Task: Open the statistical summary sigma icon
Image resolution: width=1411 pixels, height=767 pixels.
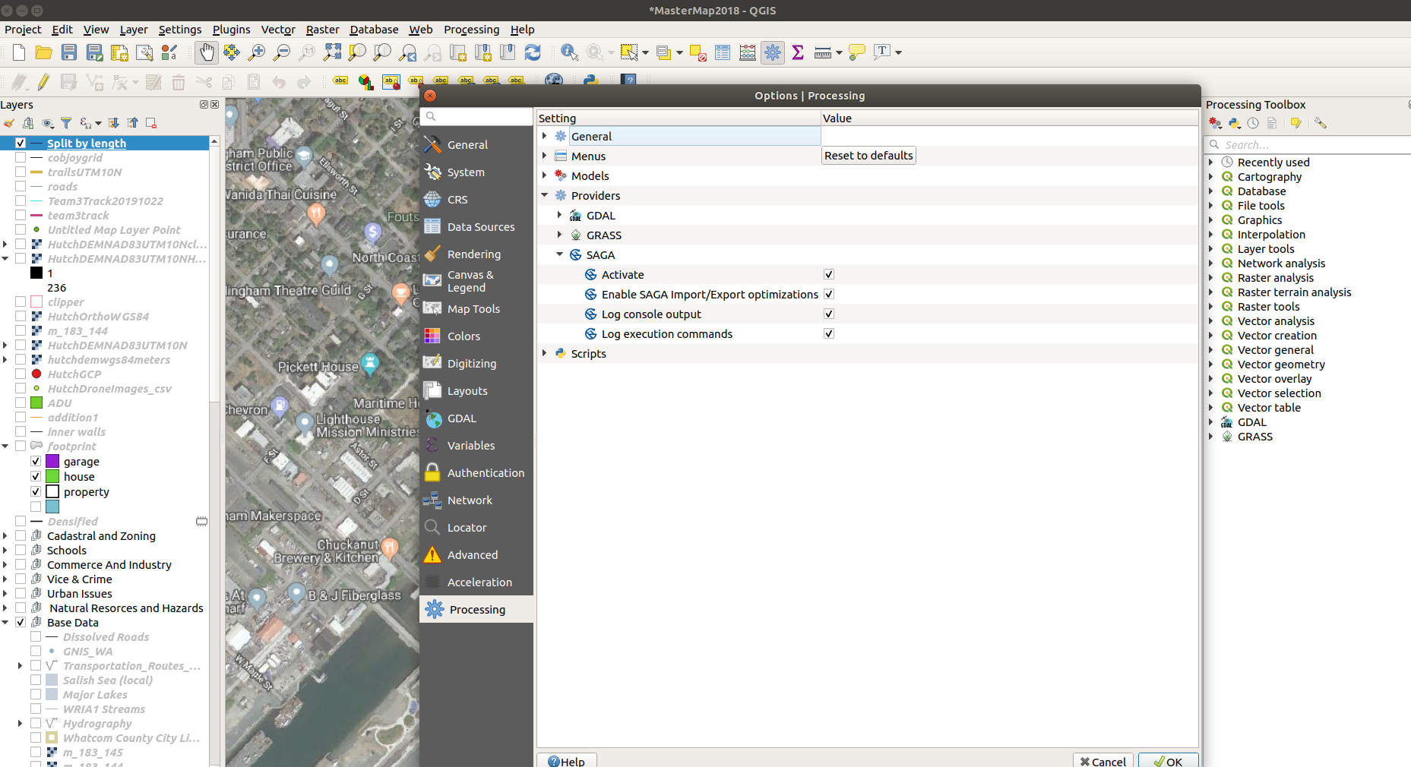Action: coord(798,52)
